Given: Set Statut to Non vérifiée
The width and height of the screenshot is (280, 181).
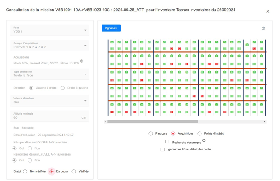Looking at the screenshot, I should (25, 171).
